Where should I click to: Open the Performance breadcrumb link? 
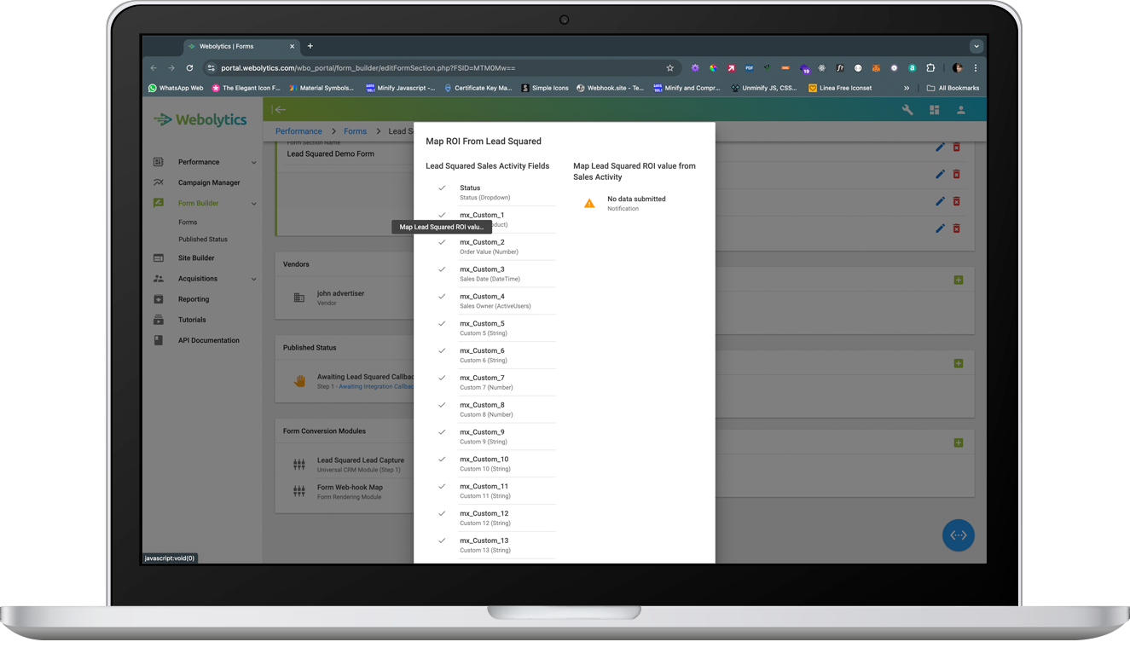pos(298,130)
